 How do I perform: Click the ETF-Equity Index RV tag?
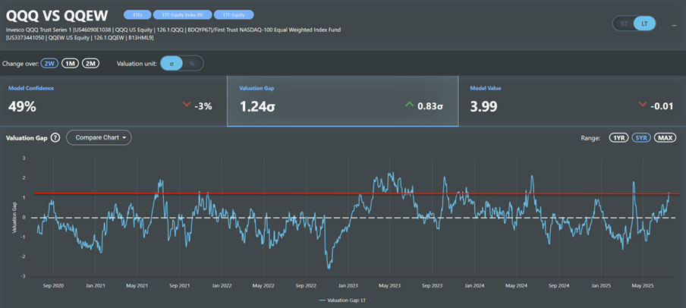coord(181,15)
